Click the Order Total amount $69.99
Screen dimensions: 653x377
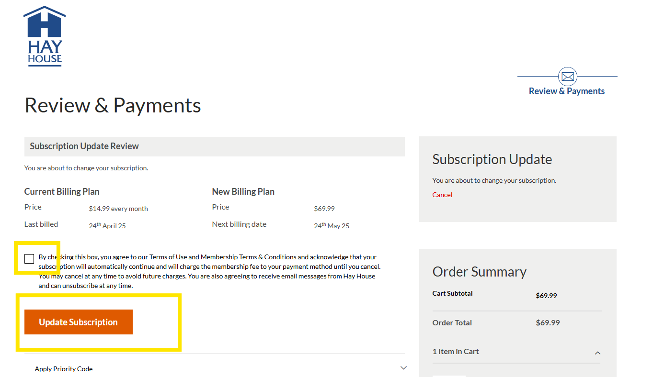click(x=548, y=323)
